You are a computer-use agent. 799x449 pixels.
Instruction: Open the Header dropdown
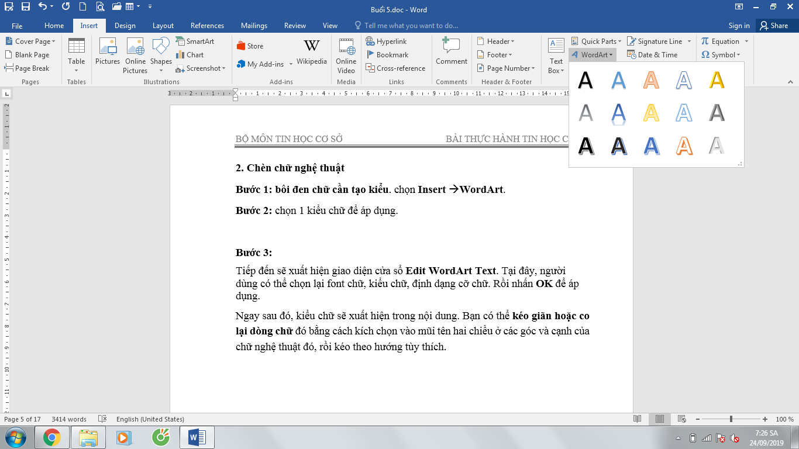(496, 42)
